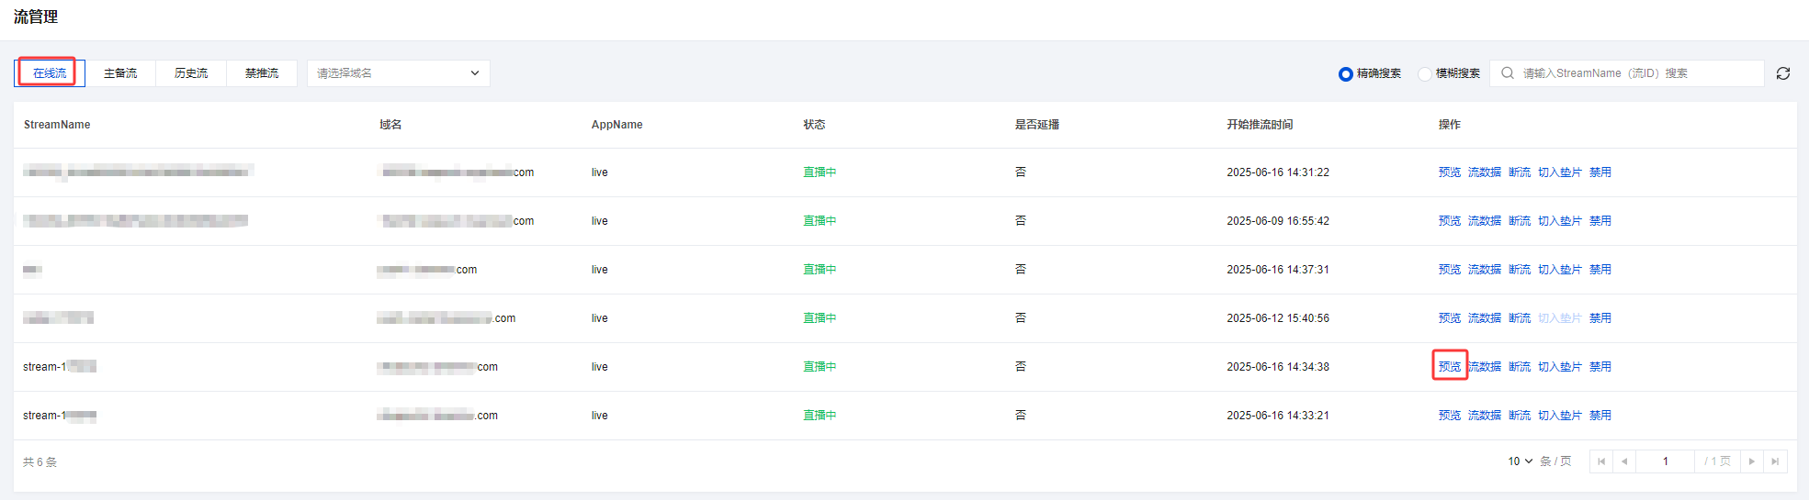Viewport: 1809px width, 500px height.
Task: Click the refresh icon beside search box
Action: coord(1782,73)
